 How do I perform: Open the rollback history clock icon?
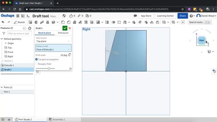coord(29,28)
